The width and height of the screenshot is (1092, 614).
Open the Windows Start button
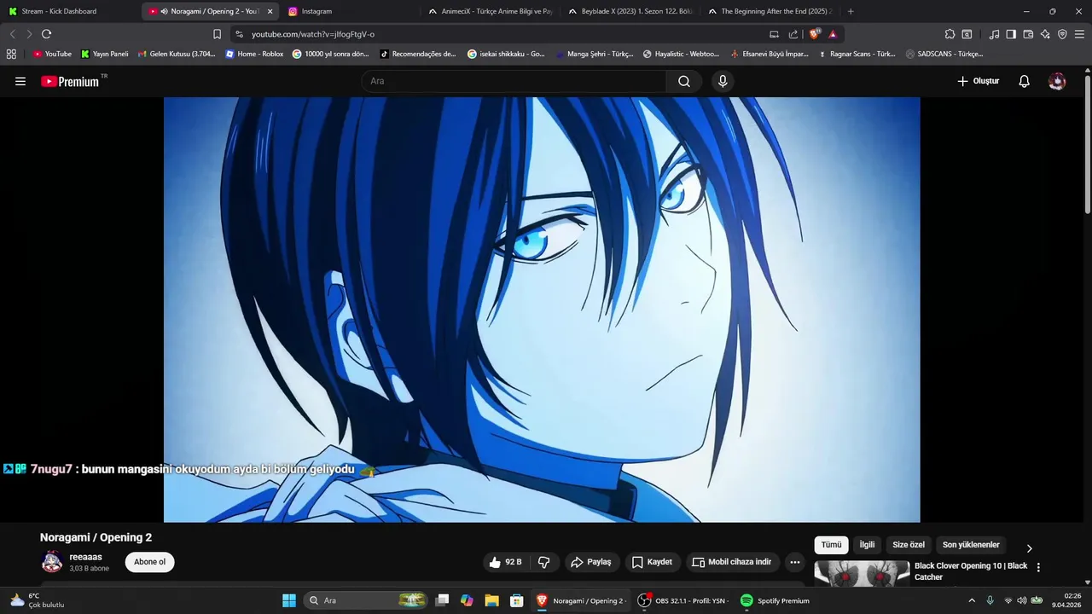click(x=289, y=600)
